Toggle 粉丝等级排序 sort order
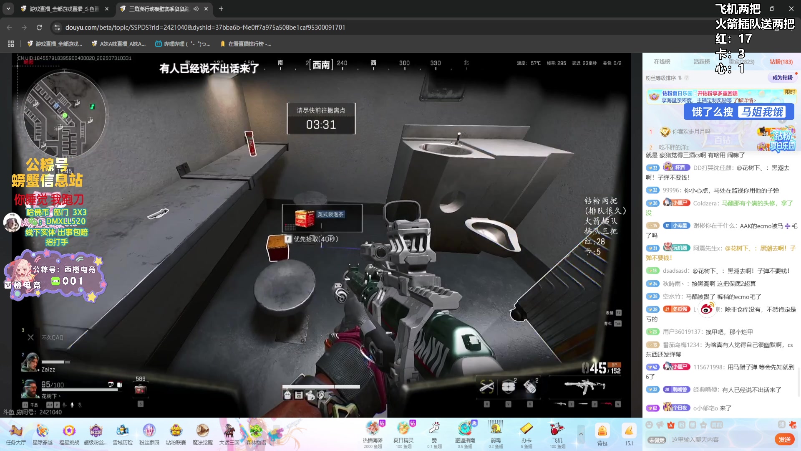The image size is (801, 451). tap(663, 78)
